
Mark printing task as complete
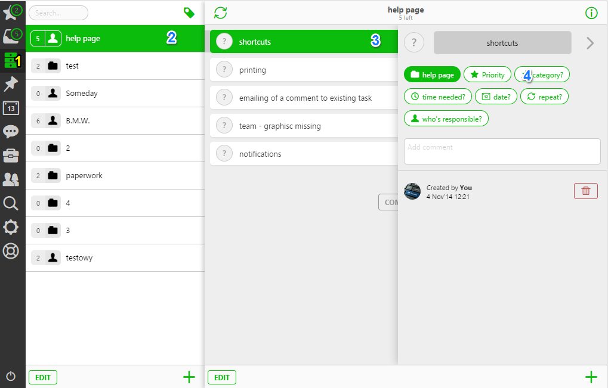[224, 70]
